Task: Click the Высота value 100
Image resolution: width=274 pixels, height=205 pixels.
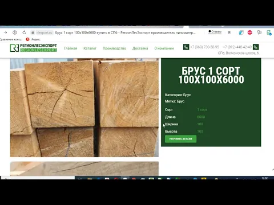Action: click(x=200, y=132)
